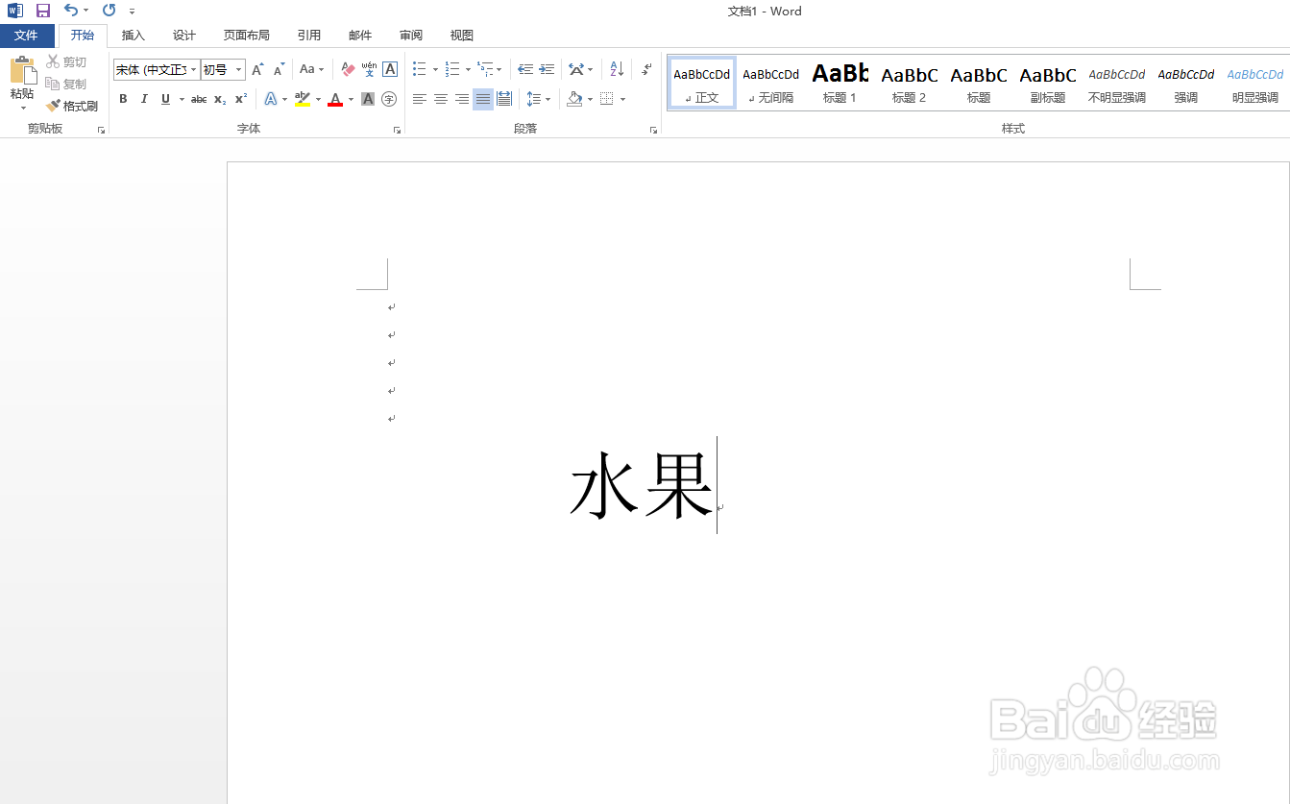Open the phonetic guide (wén) tool

pos(369,69)
